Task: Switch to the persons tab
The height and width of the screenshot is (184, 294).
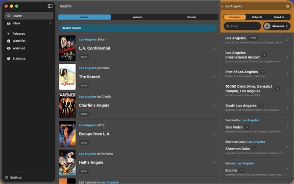Action: coord(138,17)
